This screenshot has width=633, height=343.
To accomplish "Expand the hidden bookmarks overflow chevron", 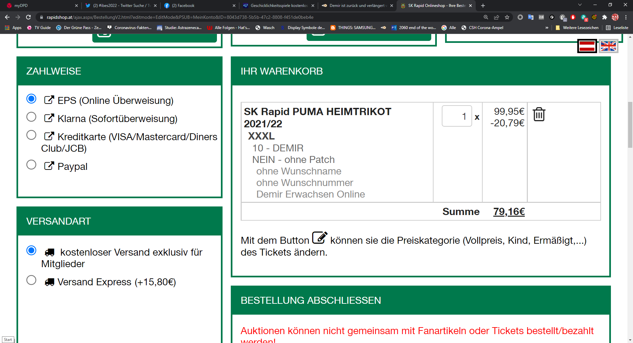I will (547, 28).
